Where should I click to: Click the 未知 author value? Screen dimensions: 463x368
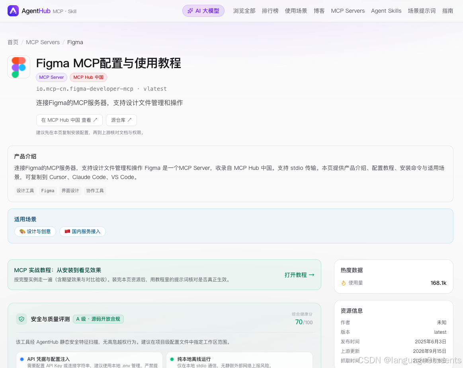[442, 323]
